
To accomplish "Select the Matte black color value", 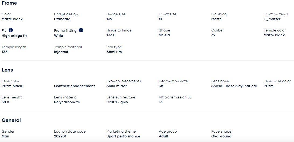I will (x=12, y=19).
